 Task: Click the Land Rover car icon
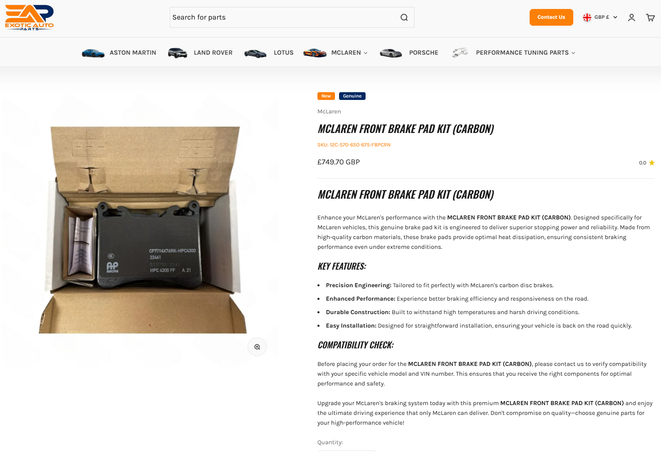[x=177, y=53]
